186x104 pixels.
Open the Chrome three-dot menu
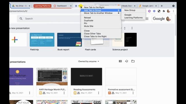click(174, 11)
